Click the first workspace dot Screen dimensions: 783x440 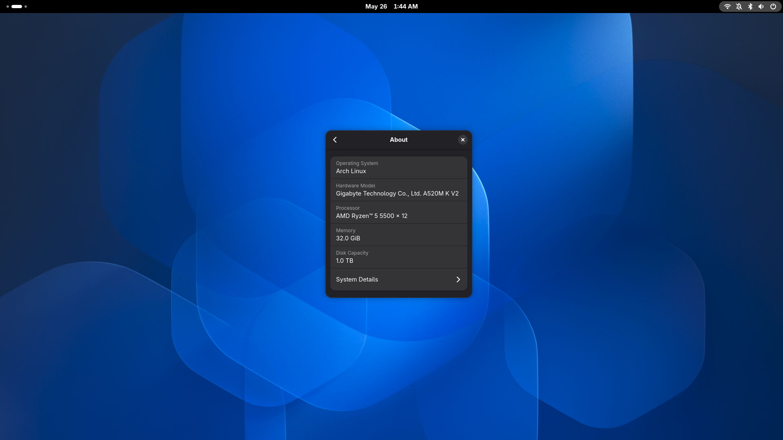coord(8,7)
